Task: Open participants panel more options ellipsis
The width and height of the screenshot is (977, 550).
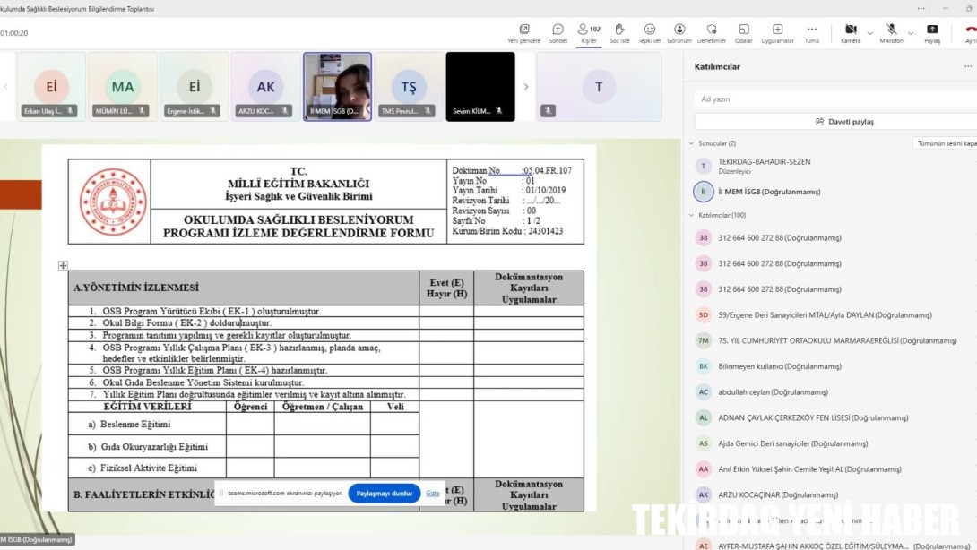Action: [968, 66]
